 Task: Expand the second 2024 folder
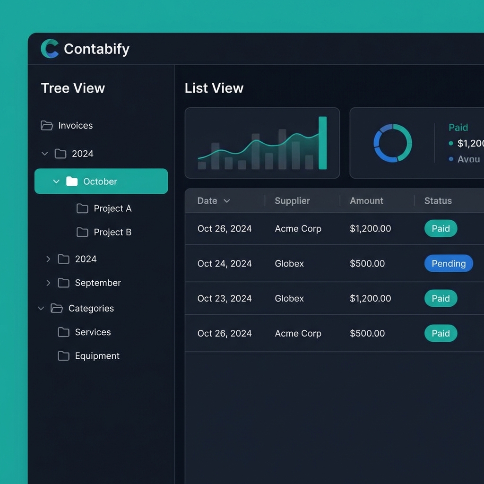[48, 259]
